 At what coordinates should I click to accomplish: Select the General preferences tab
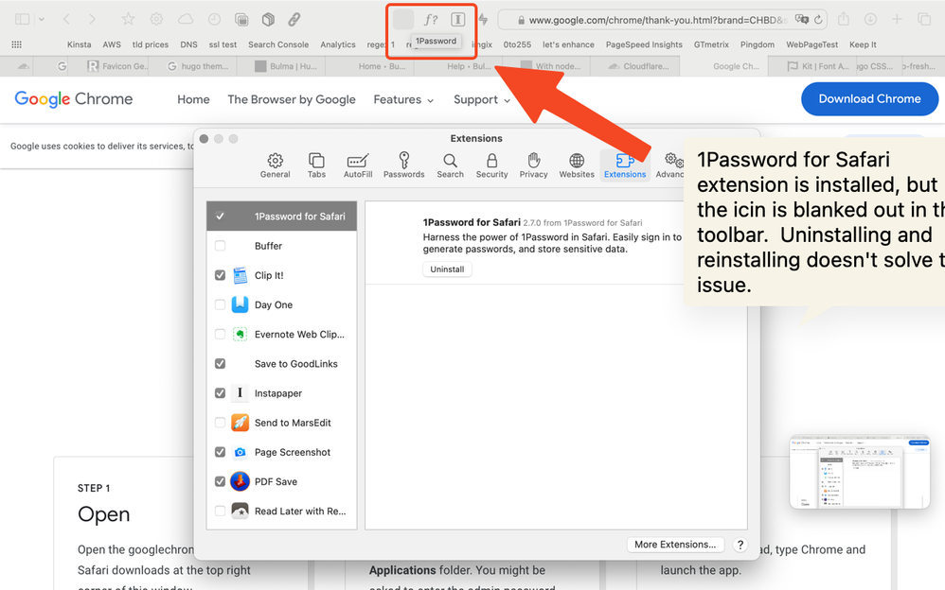(275, 165)
